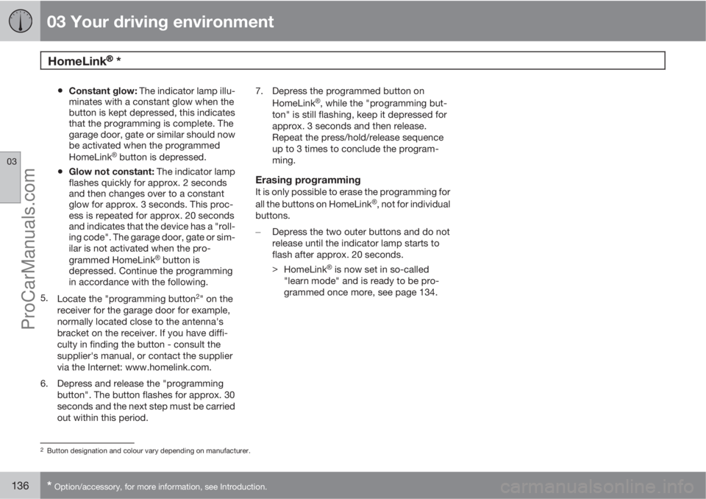Click the text 'flashes quickly for approx. 2 seconds'
The height and width of the screenshot is (499, 706).
pyautogui.click(x=148, y=183)
